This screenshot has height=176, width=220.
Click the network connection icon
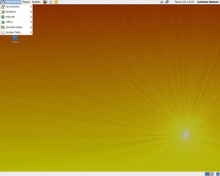(x=167, y=2)
